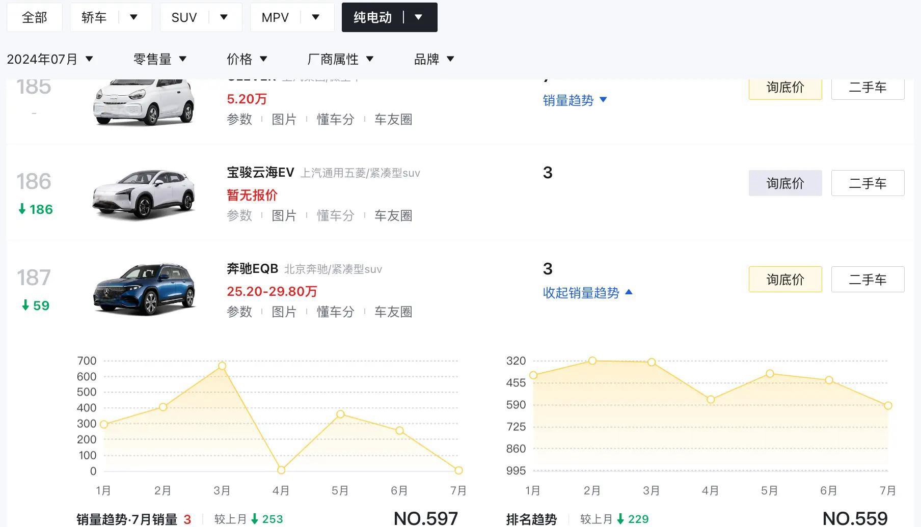Collapse 收起销量趋势 for 奔驰EQB
This screenshot has height=527, width=921.
(x=587, y=293)
